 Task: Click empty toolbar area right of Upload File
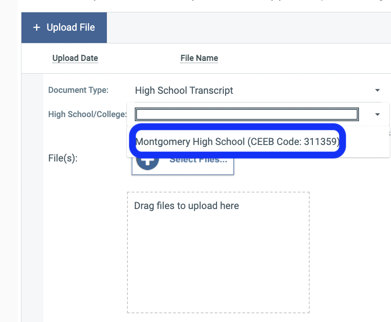(247, 28)
